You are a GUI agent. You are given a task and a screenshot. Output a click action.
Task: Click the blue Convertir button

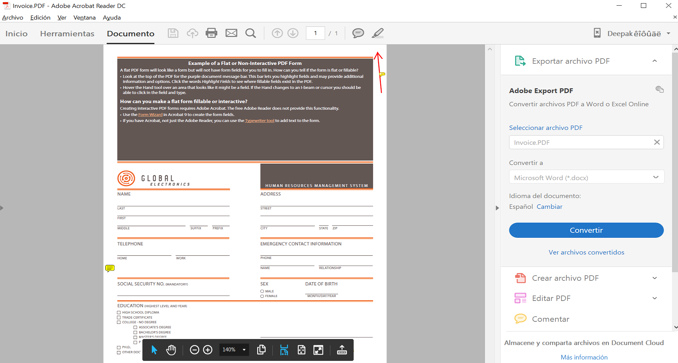(586, 230)
